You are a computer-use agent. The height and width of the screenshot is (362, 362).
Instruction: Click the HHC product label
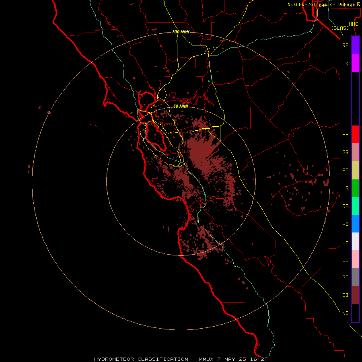(353, 24)
